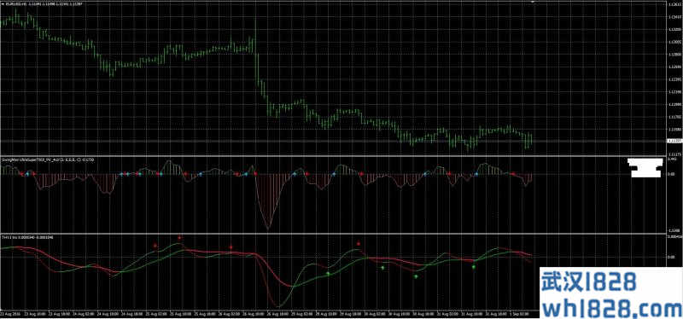Image resolution: width=683 pixels, height=319 pixels.
Task: Click the leftmost red signal dot in SwingMan pane
Action: pos(21,174)
